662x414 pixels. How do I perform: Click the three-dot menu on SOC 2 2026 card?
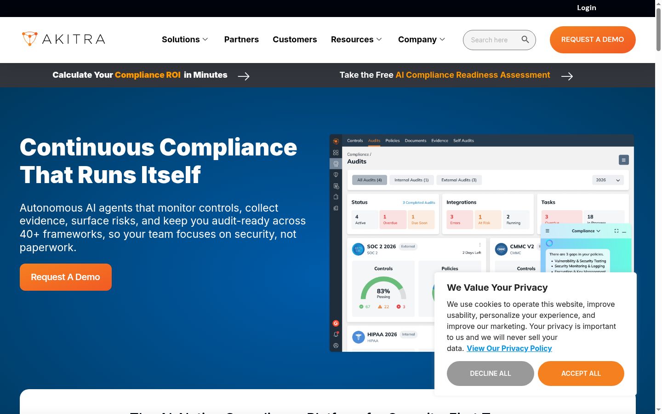(479, 245)
